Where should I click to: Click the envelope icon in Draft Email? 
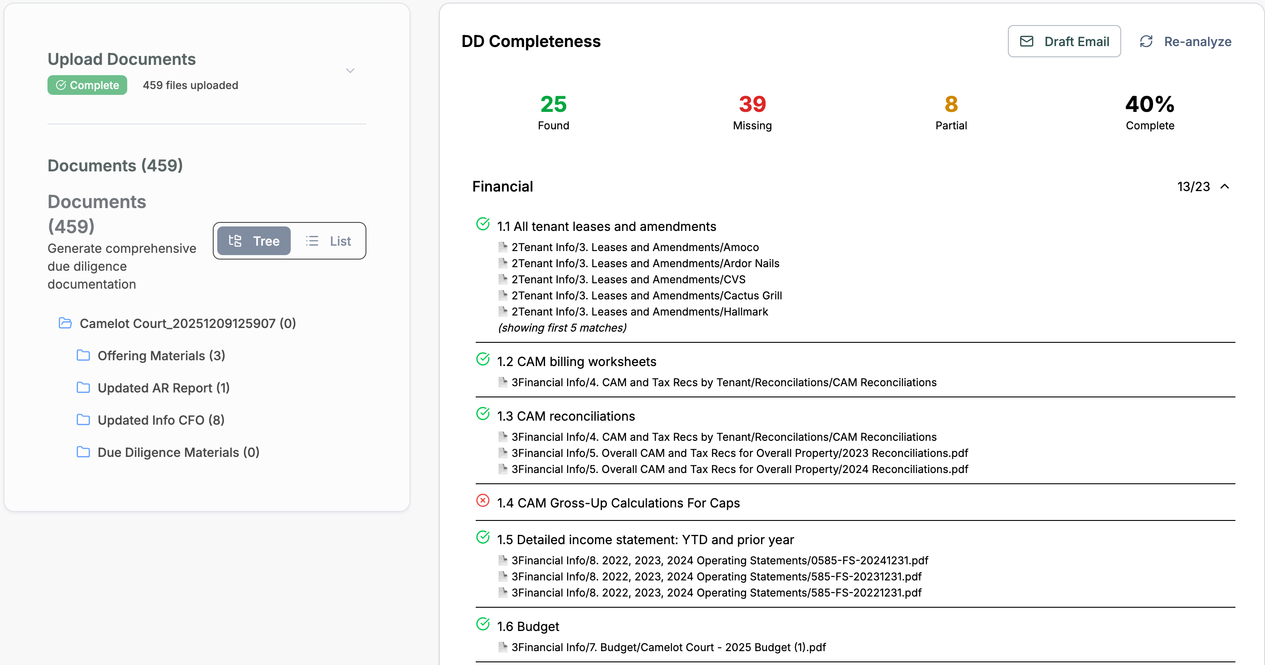[x=1026, y=41]
